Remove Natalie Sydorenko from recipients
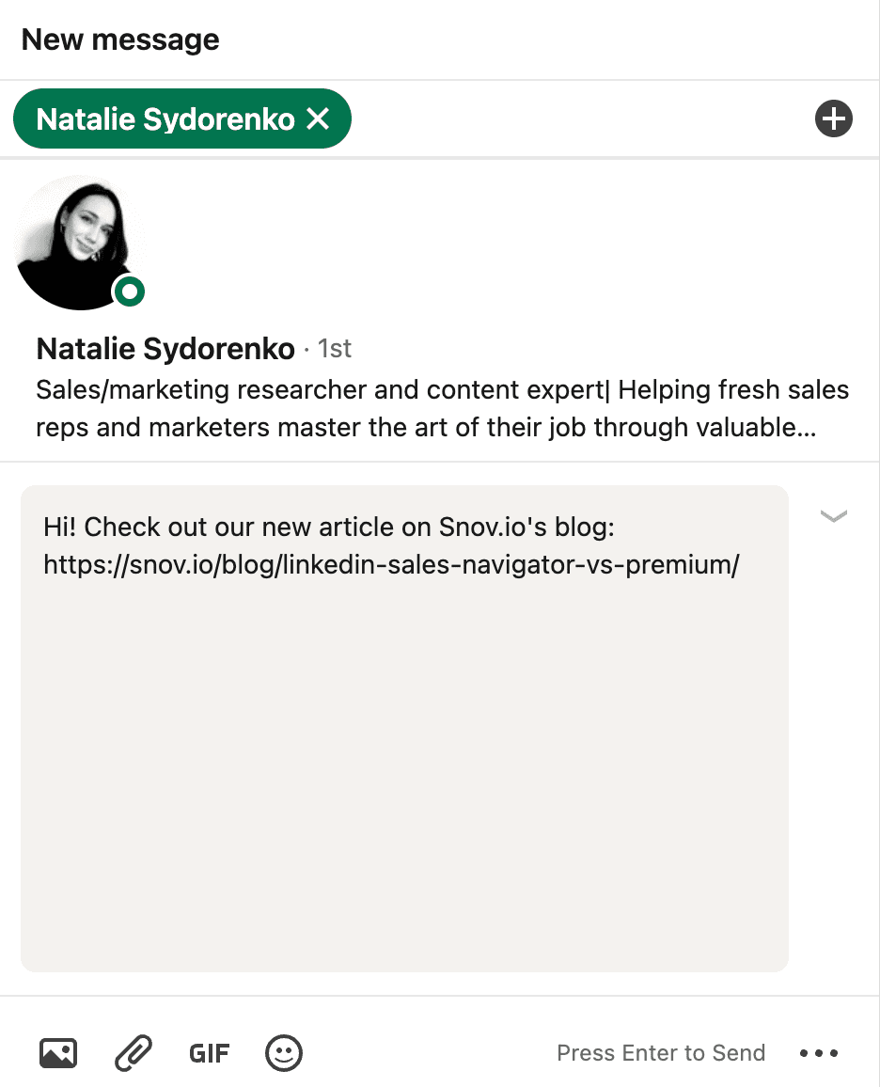 (318, 119)
